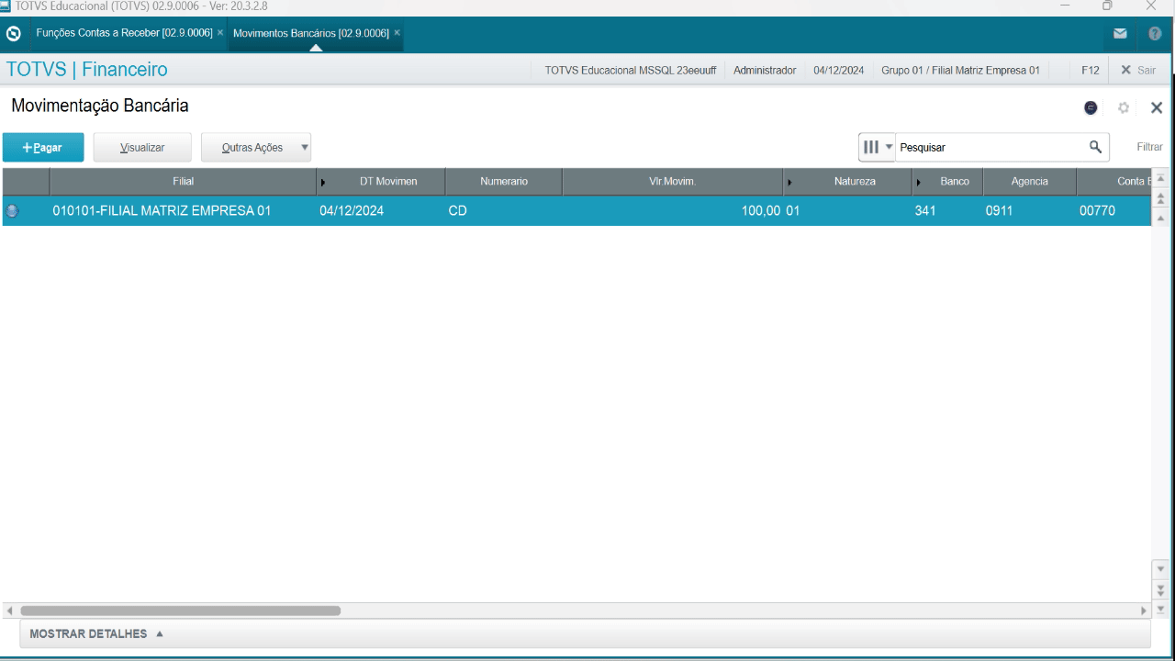The image size is (1175, 661).
Task: Click the Agencia column header
Action: point(1029,182)
